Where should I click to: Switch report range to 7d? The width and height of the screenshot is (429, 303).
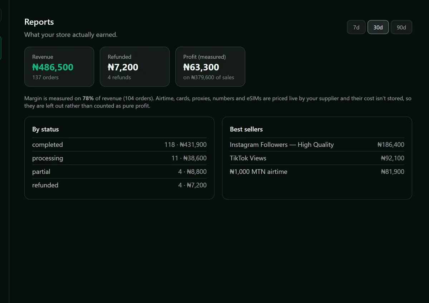[356, 28]
